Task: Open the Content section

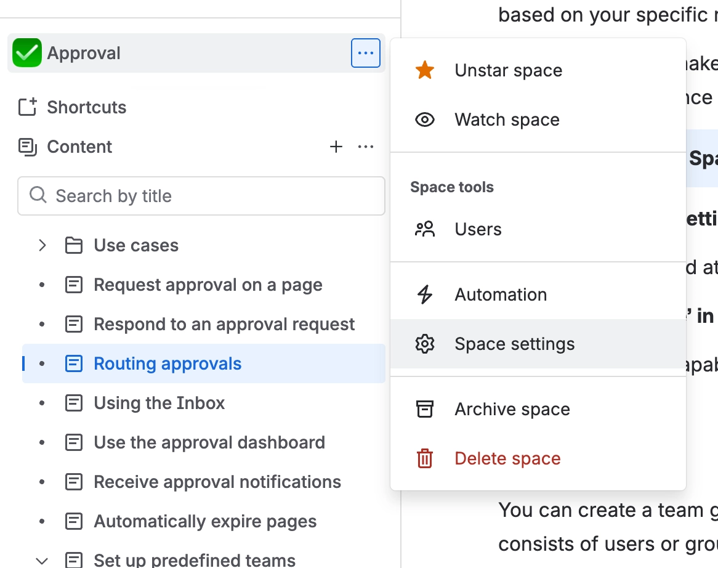Action: pyautogui.click(x=79, y=147)
